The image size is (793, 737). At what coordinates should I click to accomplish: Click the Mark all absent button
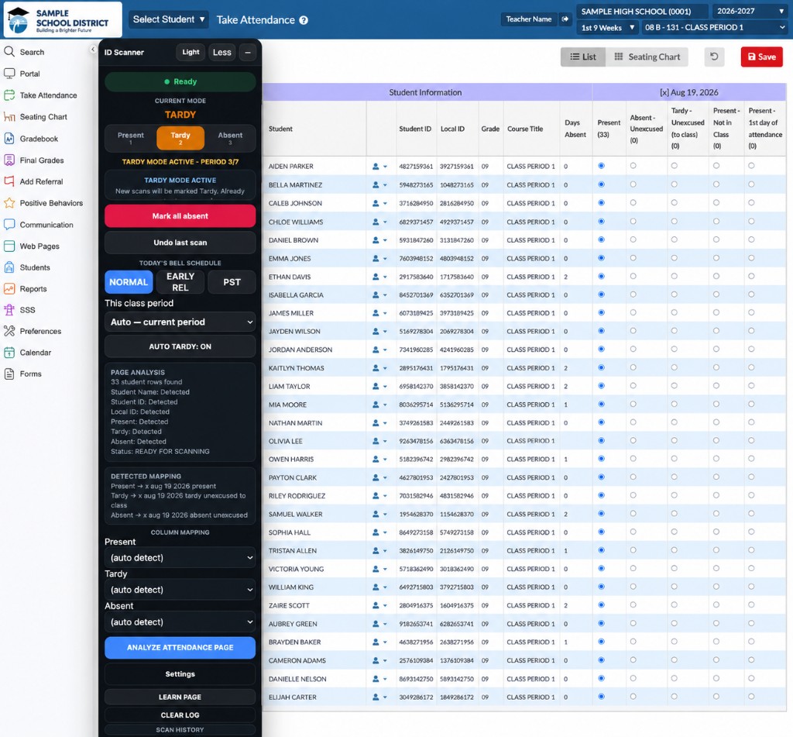180,216
